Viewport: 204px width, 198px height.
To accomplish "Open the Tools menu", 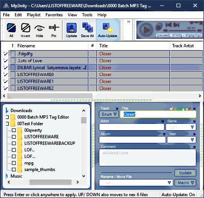I will 87,15.
